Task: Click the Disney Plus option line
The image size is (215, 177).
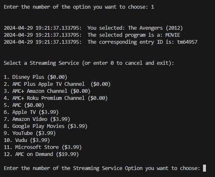Action: [35, 77]
